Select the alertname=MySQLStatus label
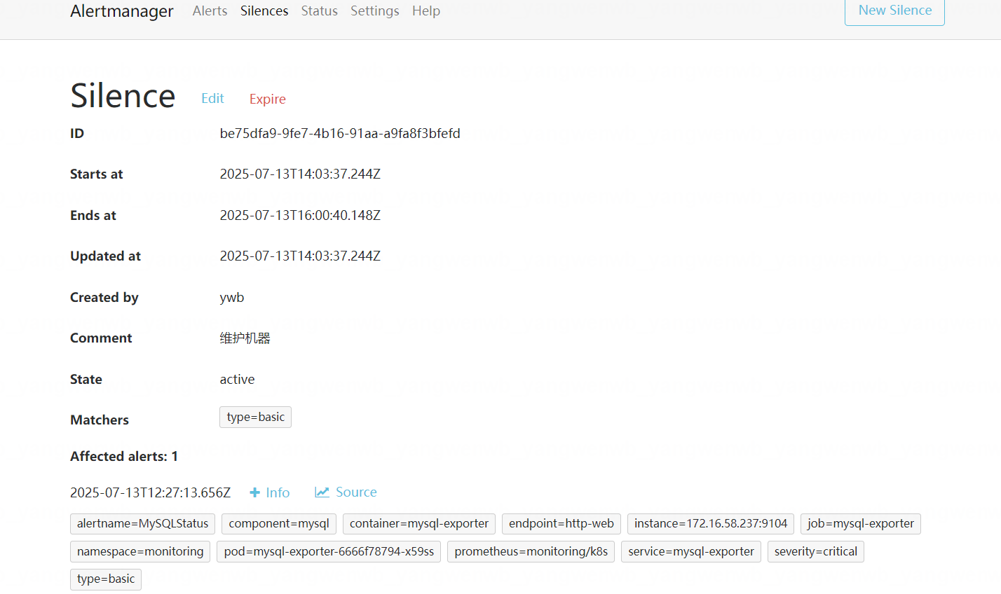1001x594 pixels. (x=142, y=524)
